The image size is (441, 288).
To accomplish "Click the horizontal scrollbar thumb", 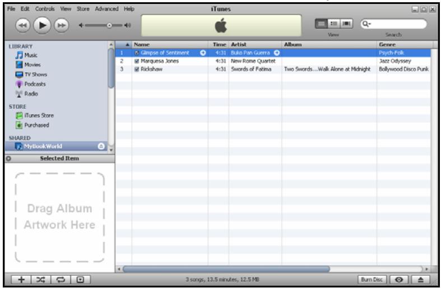I will click(226, 269).
